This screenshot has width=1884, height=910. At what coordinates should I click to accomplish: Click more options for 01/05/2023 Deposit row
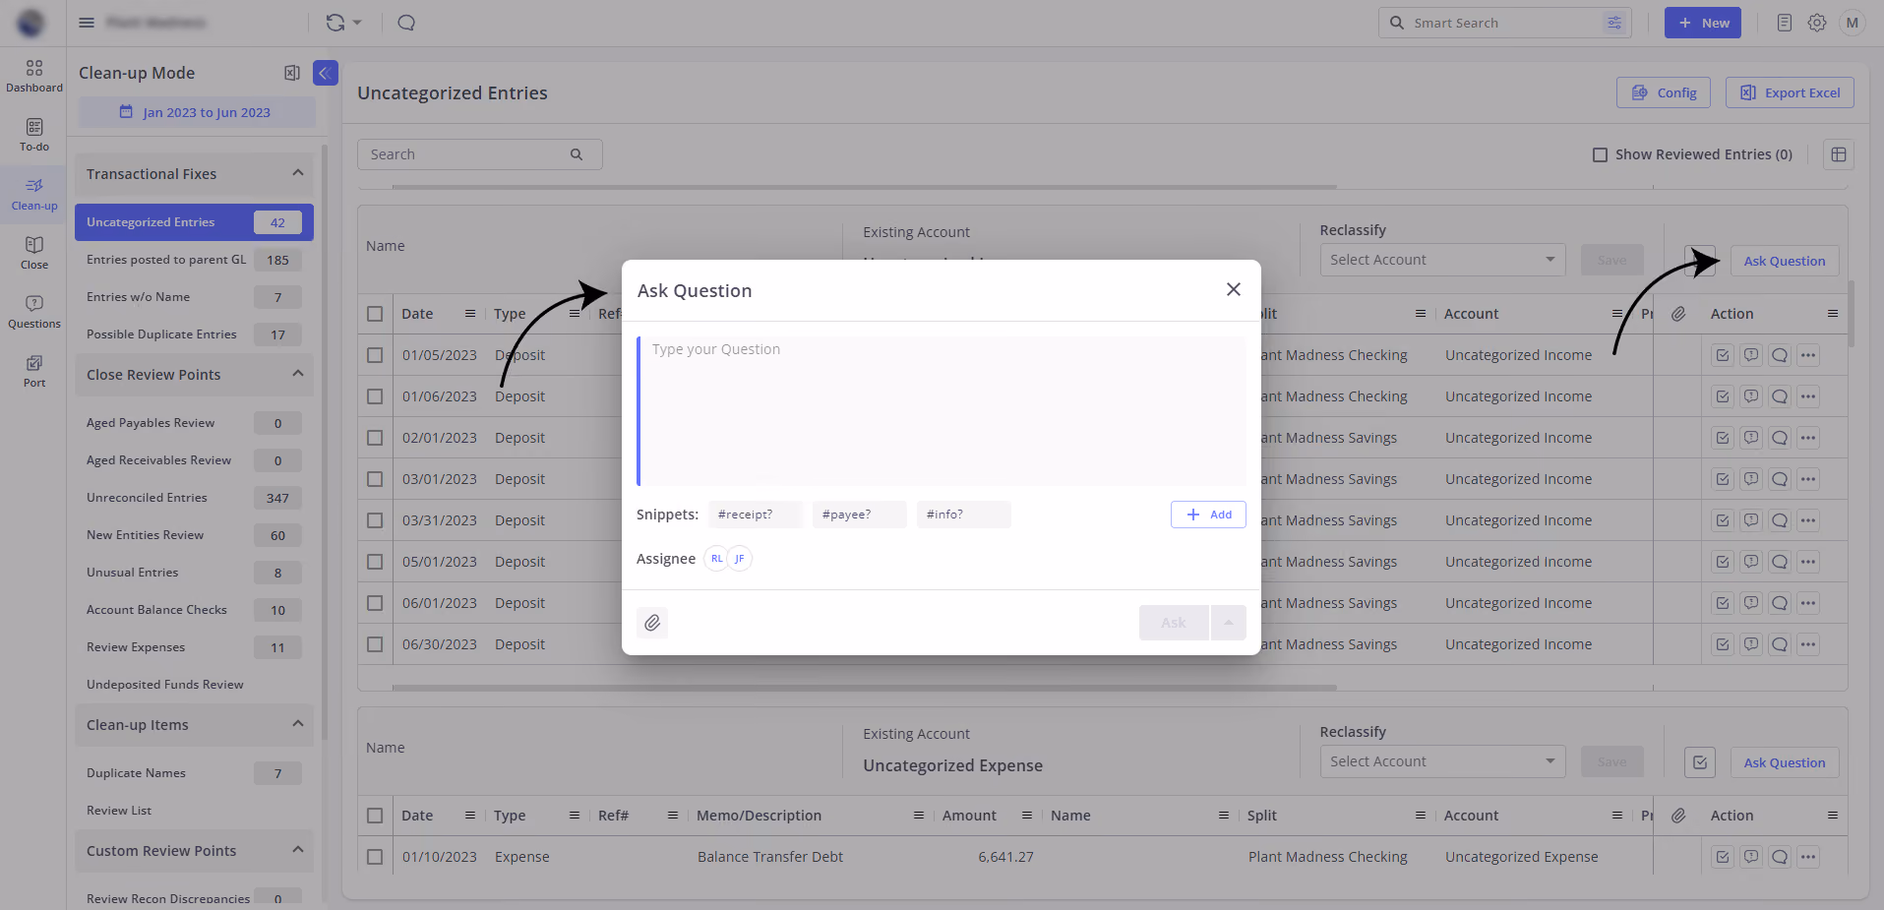pos(1808,355)
